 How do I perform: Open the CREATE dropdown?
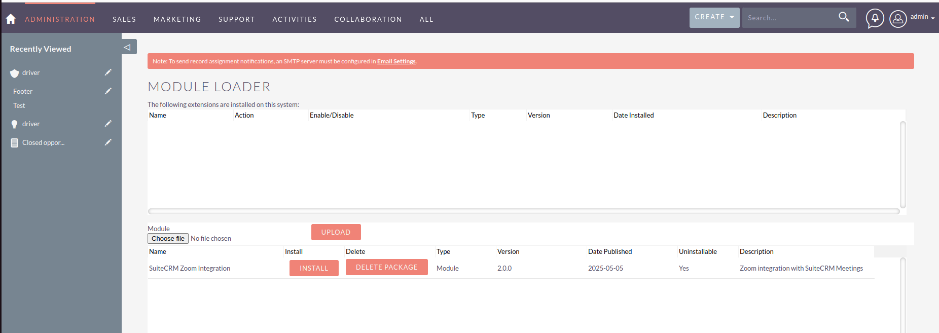click(714, 17)
